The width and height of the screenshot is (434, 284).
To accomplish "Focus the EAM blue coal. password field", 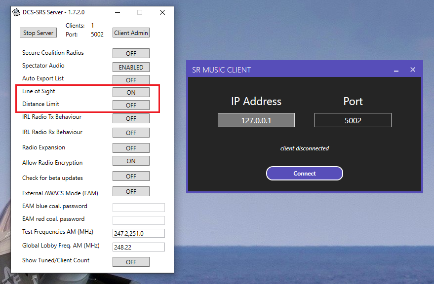I will click(139, 208).
